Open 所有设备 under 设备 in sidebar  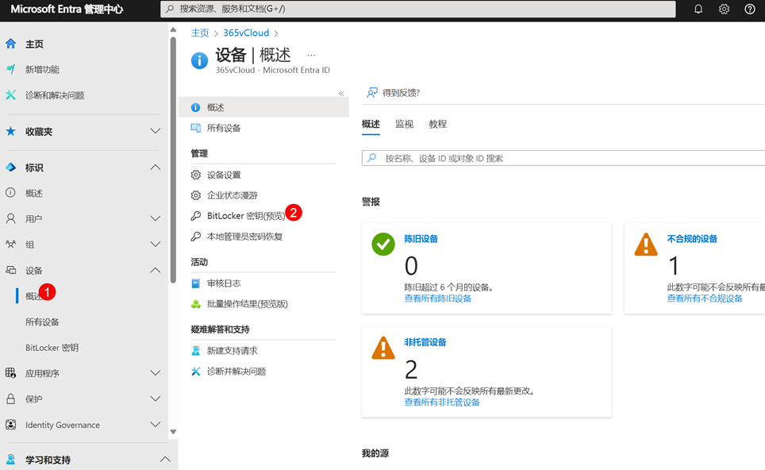(x=42, y=322)
